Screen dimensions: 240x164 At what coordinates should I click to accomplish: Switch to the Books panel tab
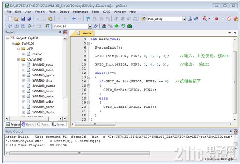(28, 125)
